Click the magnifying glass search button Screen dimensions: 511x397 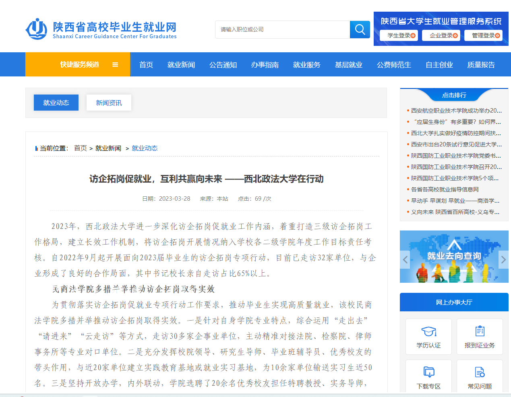[x=360, y=29]
